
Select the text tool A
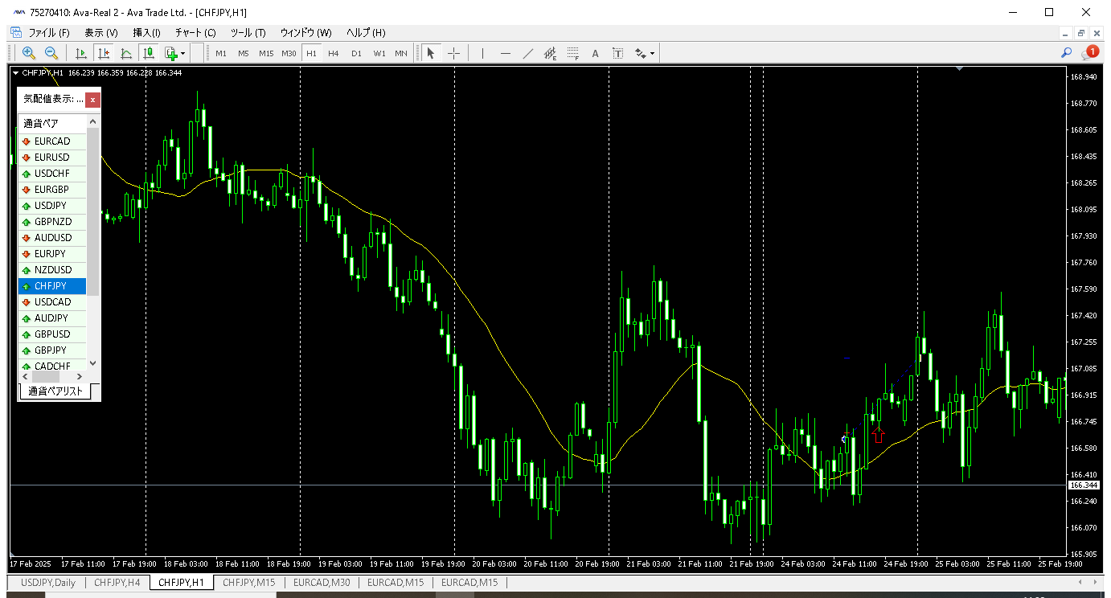pos(596,53)
